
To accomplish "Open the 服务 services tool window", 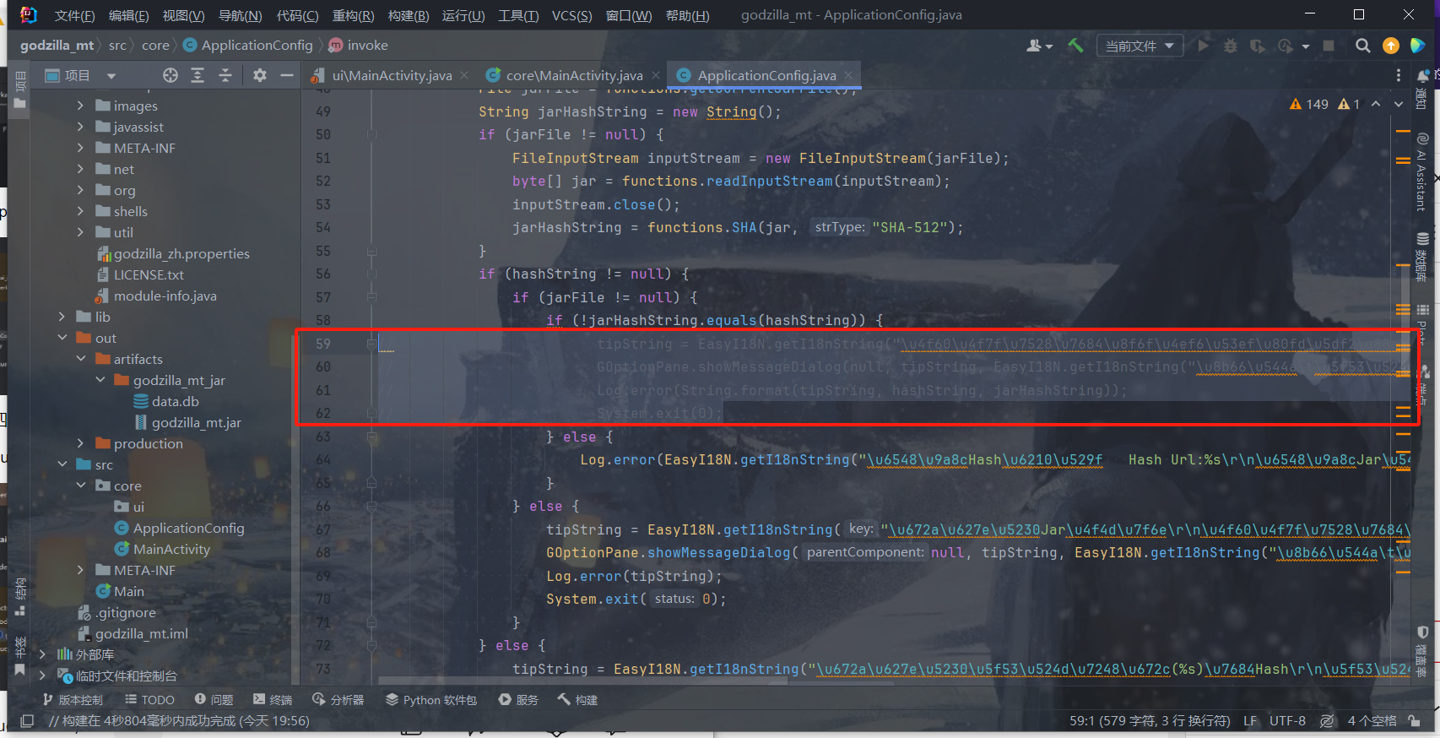I will click(x=518, y=700).
